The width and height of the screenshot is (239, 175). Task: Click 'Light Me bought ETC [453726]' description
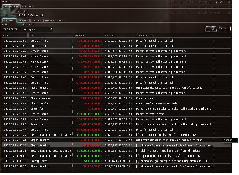click(x=168, y=150)
